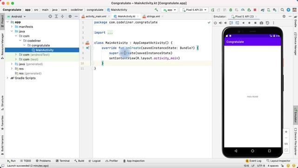
Task: Take emulator screenshot with camera icon
Action: point(262,23)
